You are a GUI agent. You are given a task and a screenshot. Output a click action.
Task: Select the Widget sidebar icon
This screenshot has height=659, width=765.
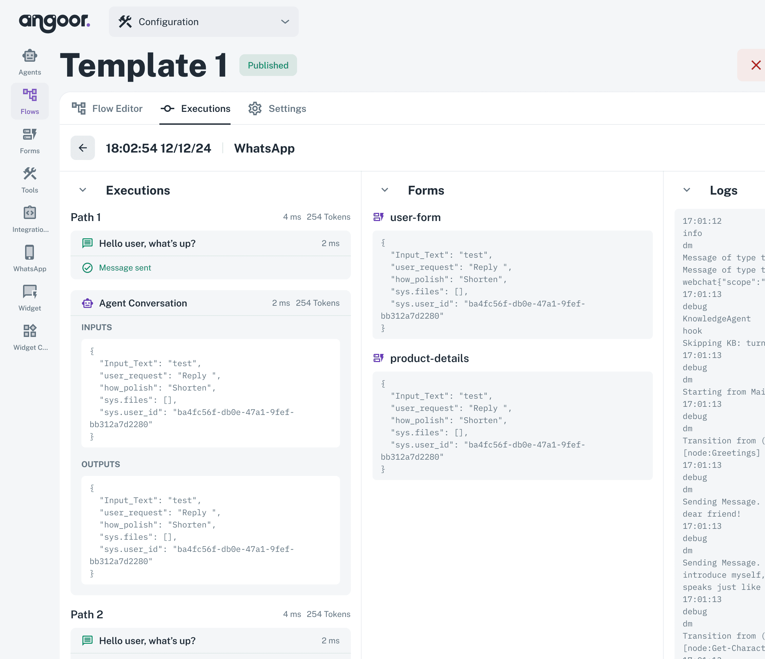[x=30, y=297]
